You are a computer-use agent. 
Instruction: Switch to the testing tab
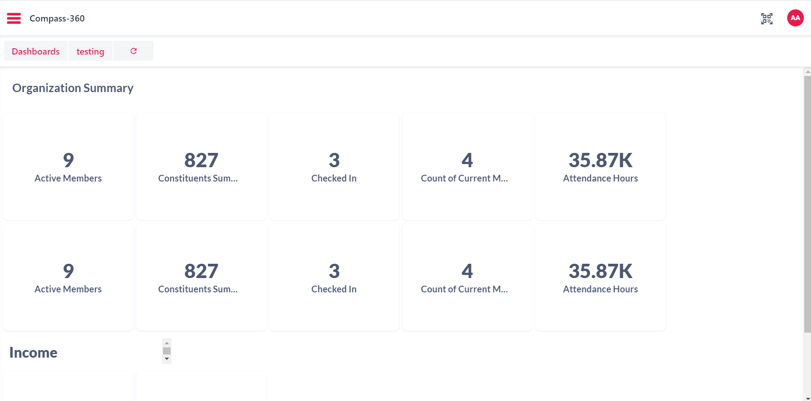pyautogui.click(x=90, y=51)
